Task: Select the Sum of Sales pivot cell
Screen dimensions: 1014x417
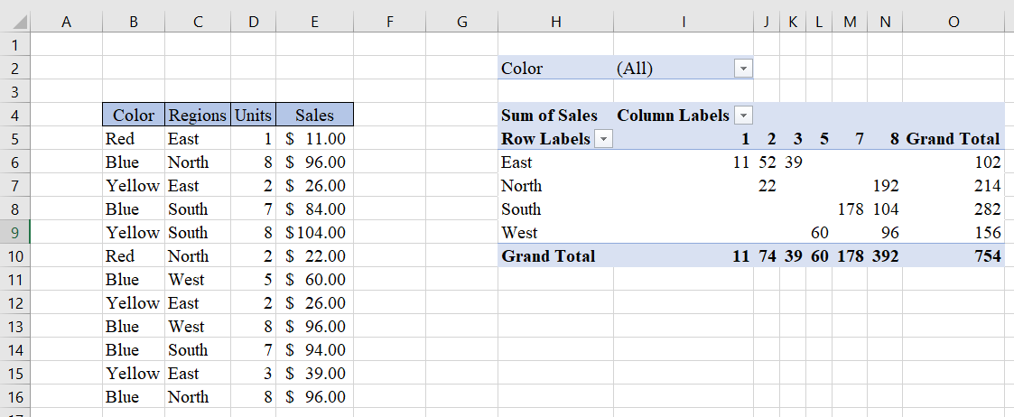Action: click(550, 116)
